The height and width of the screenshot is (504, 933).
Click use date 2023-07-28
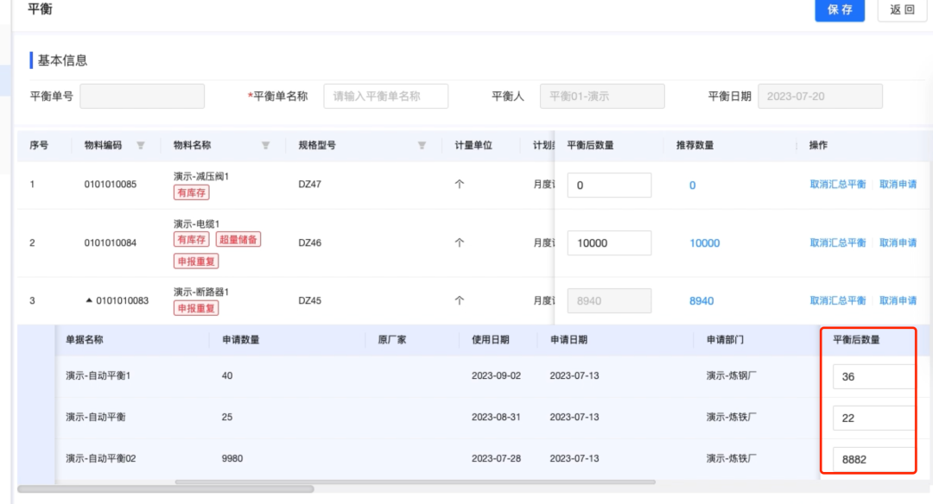click(x=496, y=458)
